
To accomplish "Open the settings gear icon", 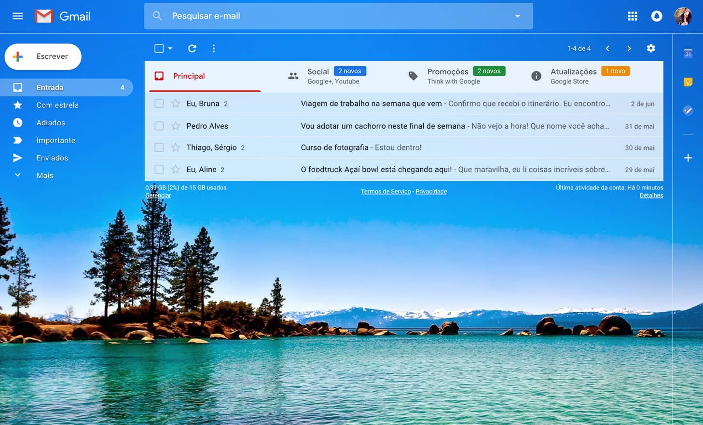I will point(651,48).
